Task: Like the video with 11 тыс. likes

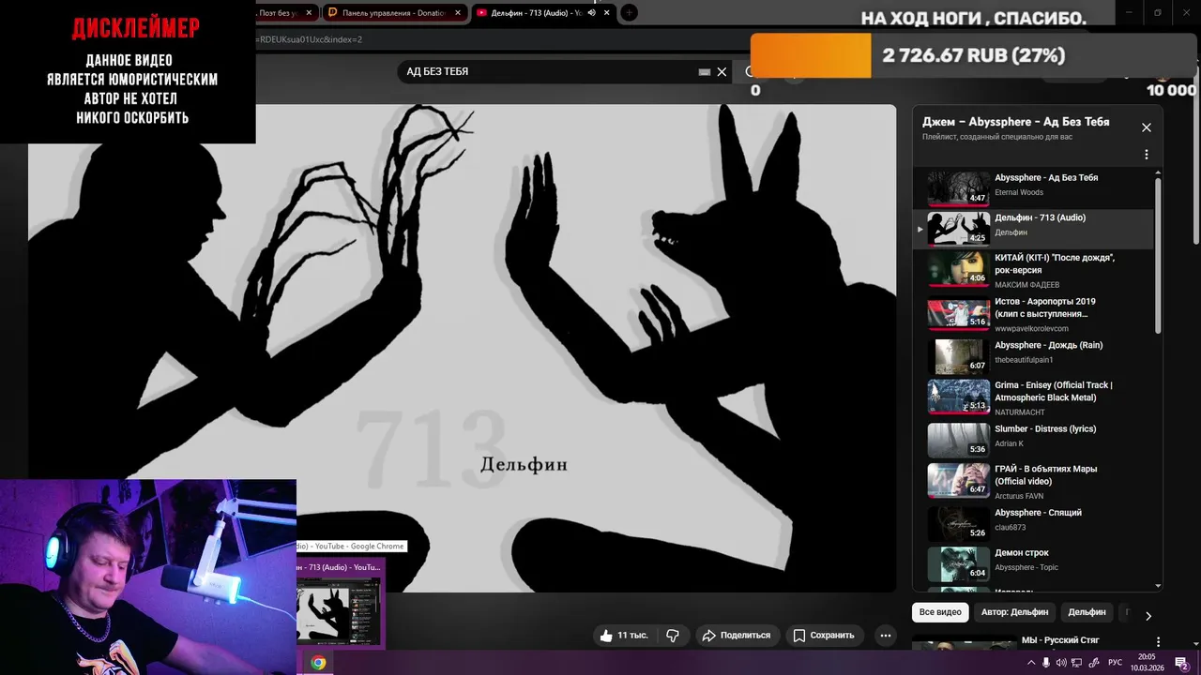Action: 626,635
